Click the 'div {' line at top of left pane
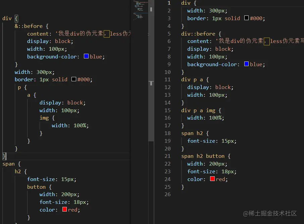 (x=10, y=18)
